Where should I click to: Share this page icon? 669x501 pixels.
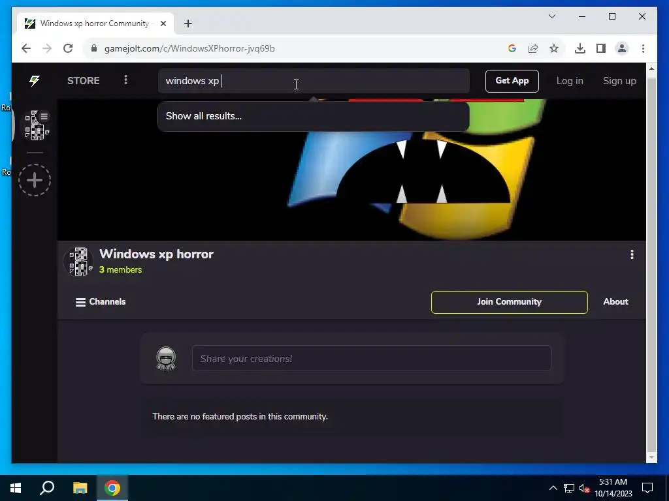533,48
